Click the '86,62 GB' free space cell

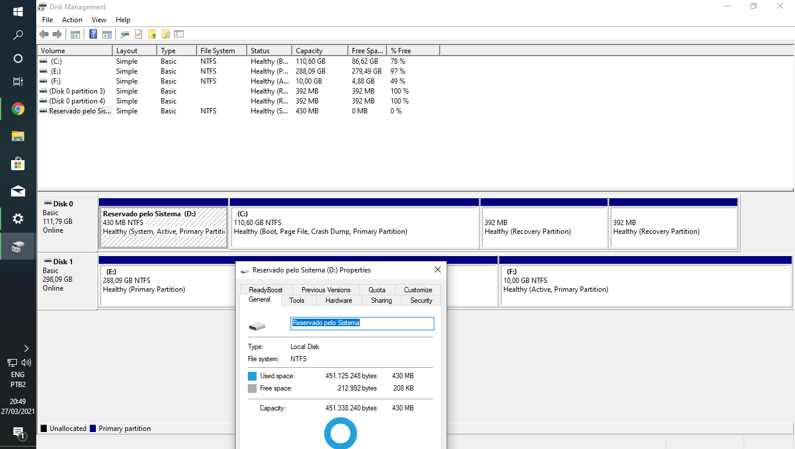pos(365,61)
